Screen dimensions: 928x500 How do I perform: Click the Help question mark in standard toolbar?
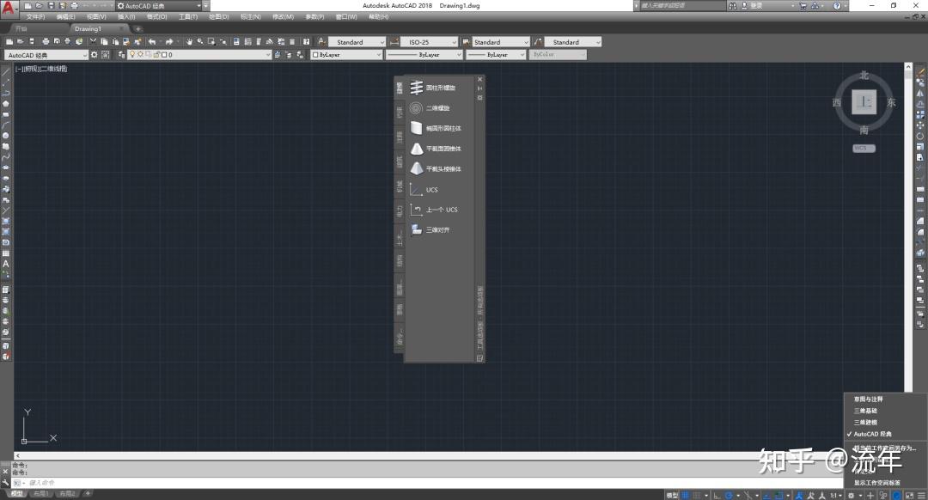[306, 41]
